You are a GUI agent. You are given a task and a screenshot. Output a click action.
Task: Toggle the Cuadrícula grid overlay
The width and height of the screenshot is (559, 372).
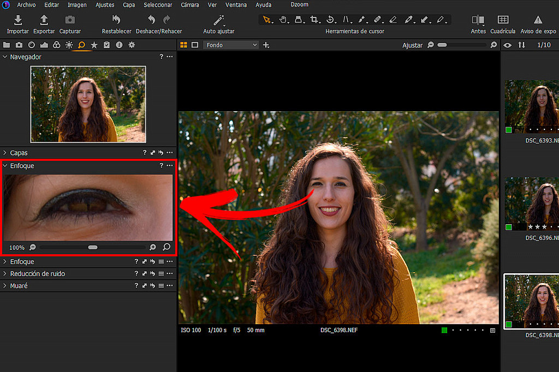(x=502, y=23)
